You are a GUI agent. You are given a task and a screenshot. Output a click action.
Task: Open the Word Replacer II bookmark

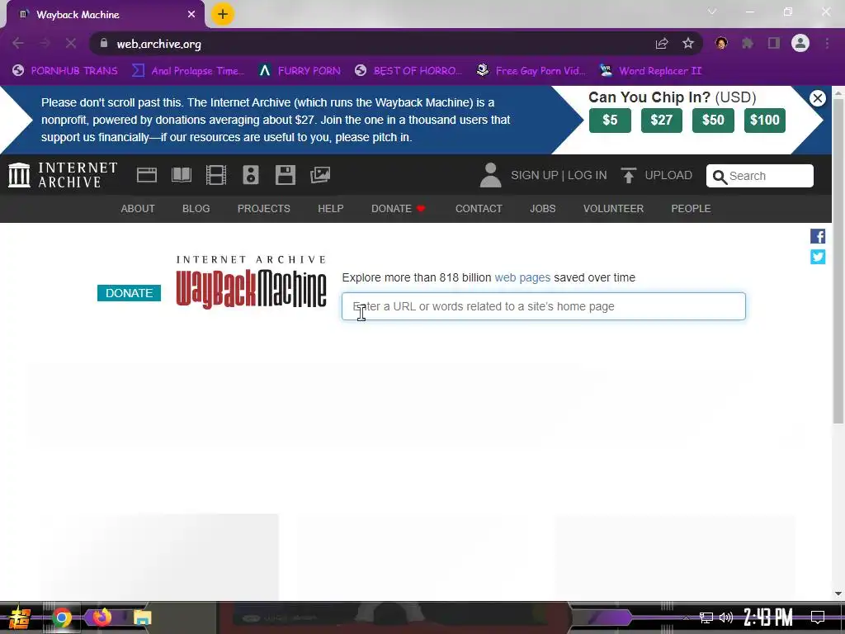pos(651,71)
